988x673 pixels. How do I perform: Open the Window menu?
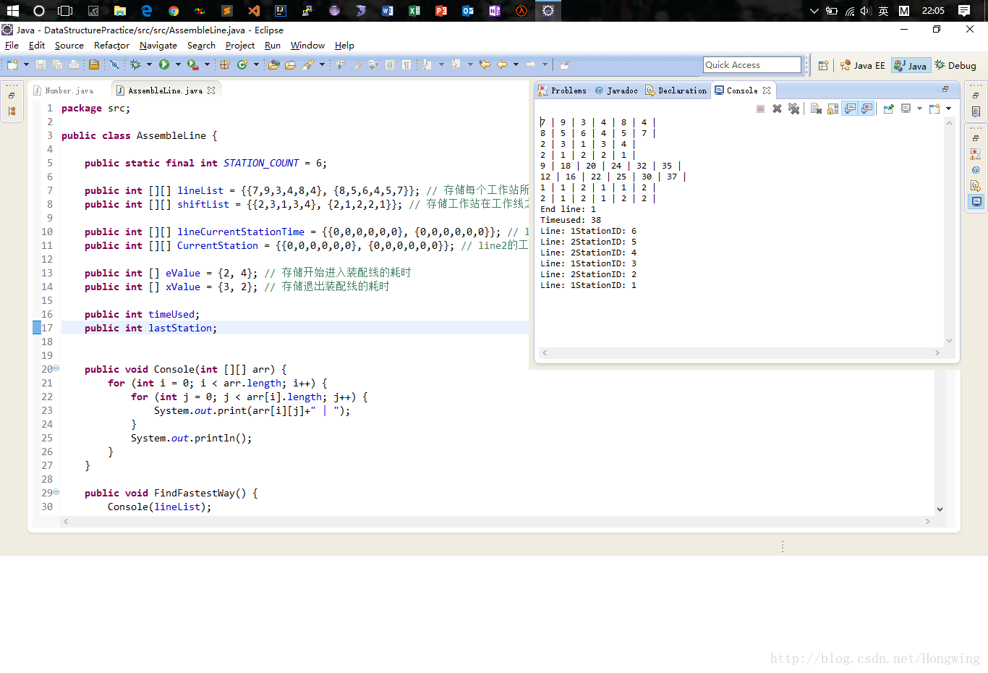tap(307, 45)
